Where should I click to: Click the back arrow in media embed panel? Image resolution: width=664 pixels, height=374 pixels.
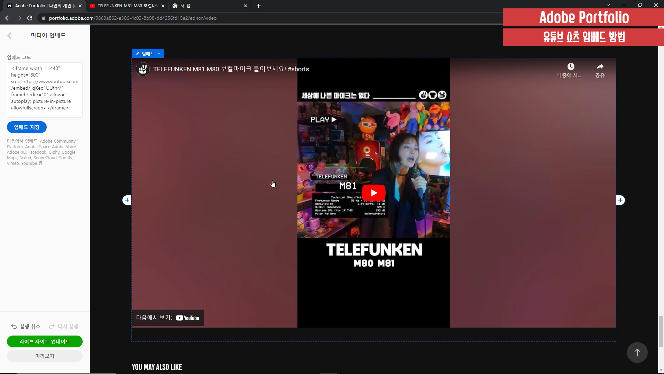9,35
